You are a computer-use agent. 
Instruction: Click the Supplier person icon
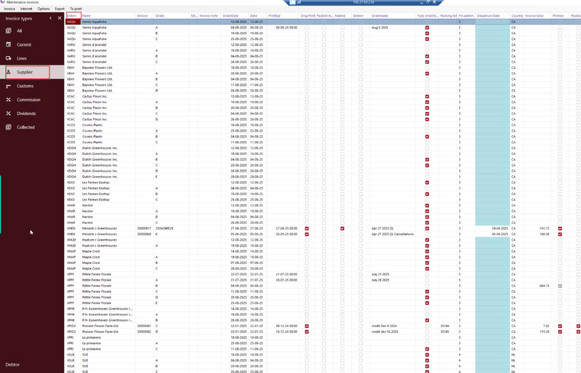9,72
